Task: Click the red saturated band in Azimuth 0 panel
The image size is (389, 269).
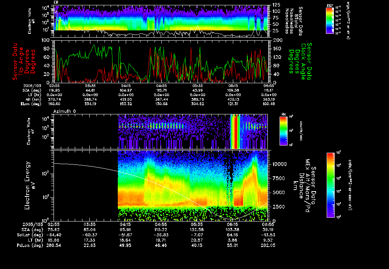Action: pos(236,131)
